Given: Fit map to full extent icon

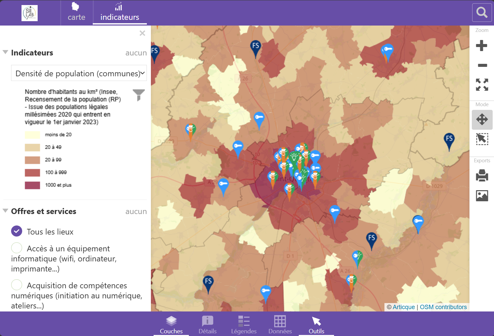Looking at the screenshot, I should (482, 85).
